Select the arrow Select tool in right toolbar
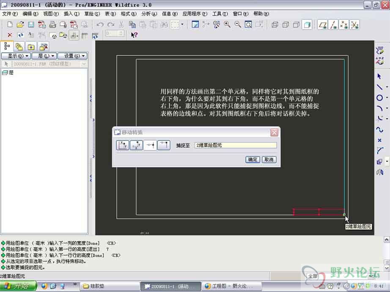390x292 pixels. pyautogui.click(x=379, y=76)
